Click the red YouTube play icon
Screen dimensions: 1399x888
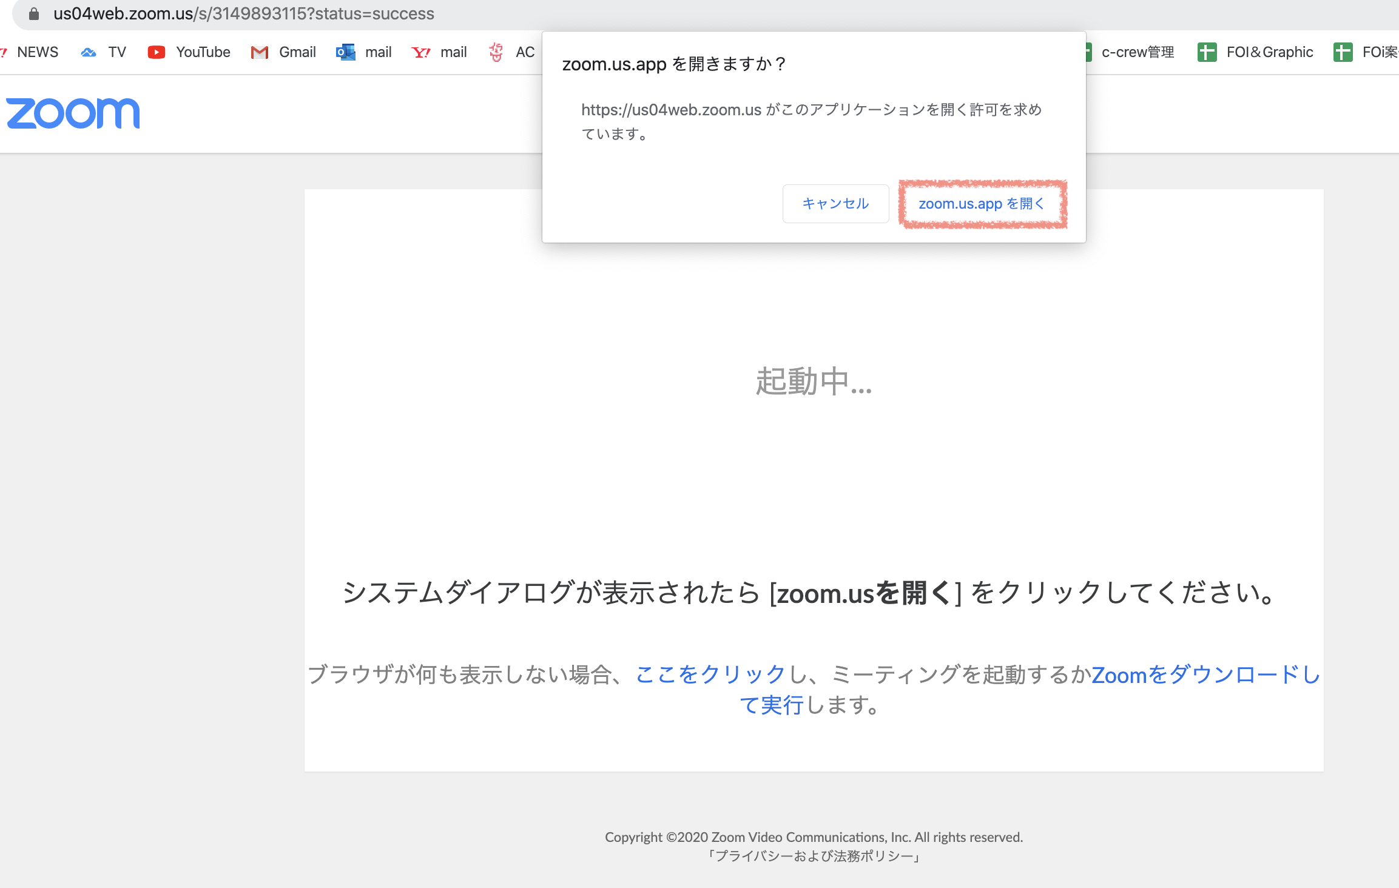coord(157,53)
